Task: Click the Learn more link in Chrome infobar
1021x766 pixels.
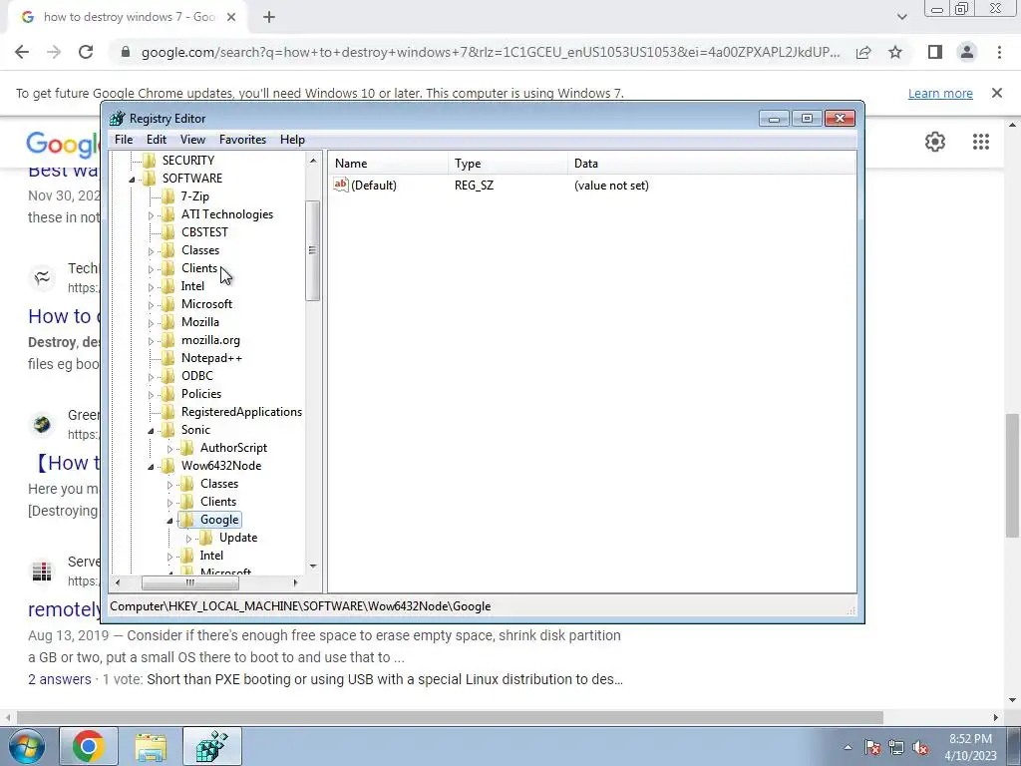Action: [940, 94]
